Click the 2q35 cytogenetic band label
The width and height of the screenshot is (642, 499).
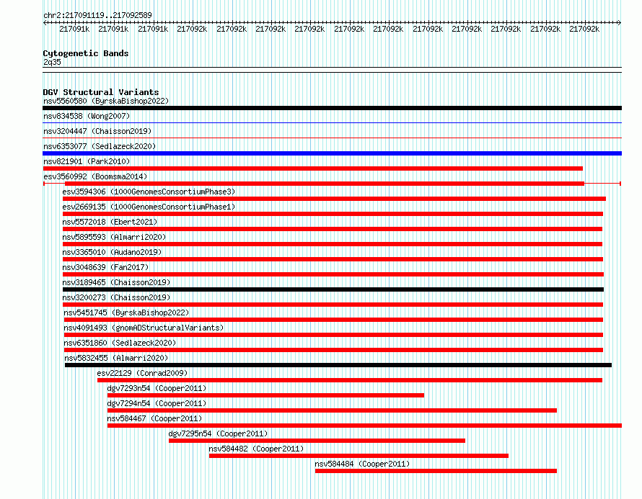52,62
